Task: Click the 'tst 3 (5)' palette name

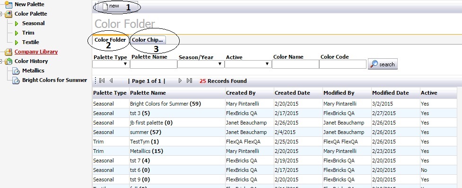Action: 140,113
